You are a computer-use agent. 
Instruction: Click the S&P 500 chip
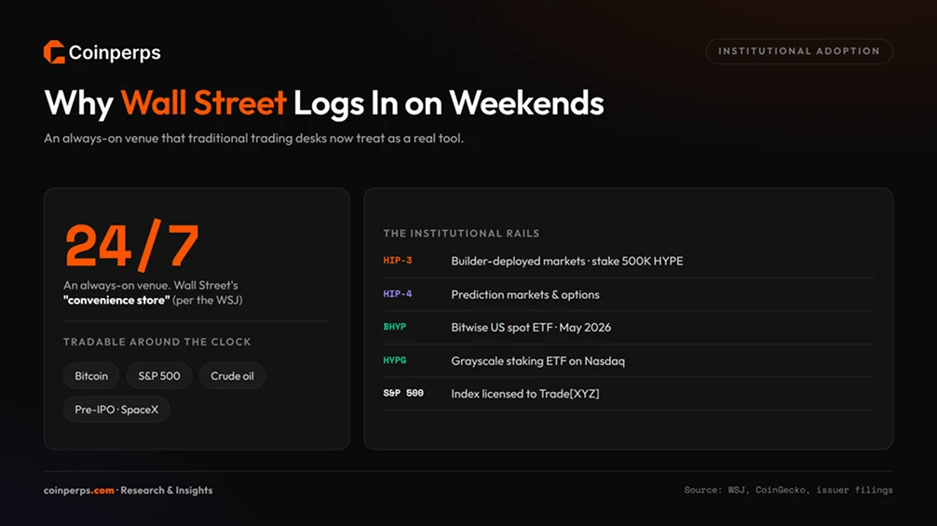(x=159, y=376)
